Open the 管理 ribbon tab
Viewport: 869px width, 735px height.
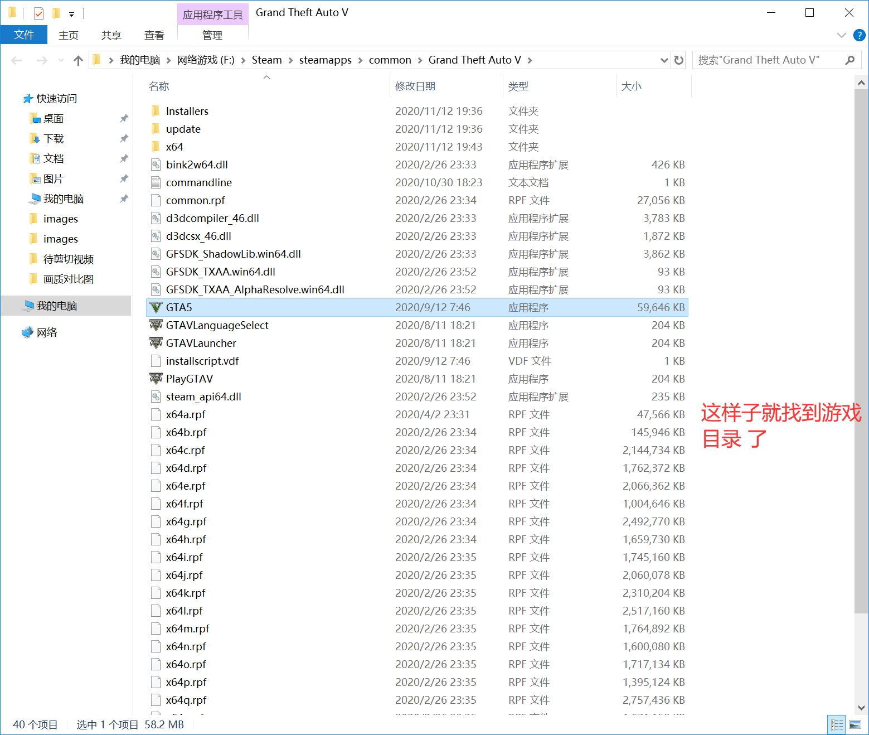212,35
